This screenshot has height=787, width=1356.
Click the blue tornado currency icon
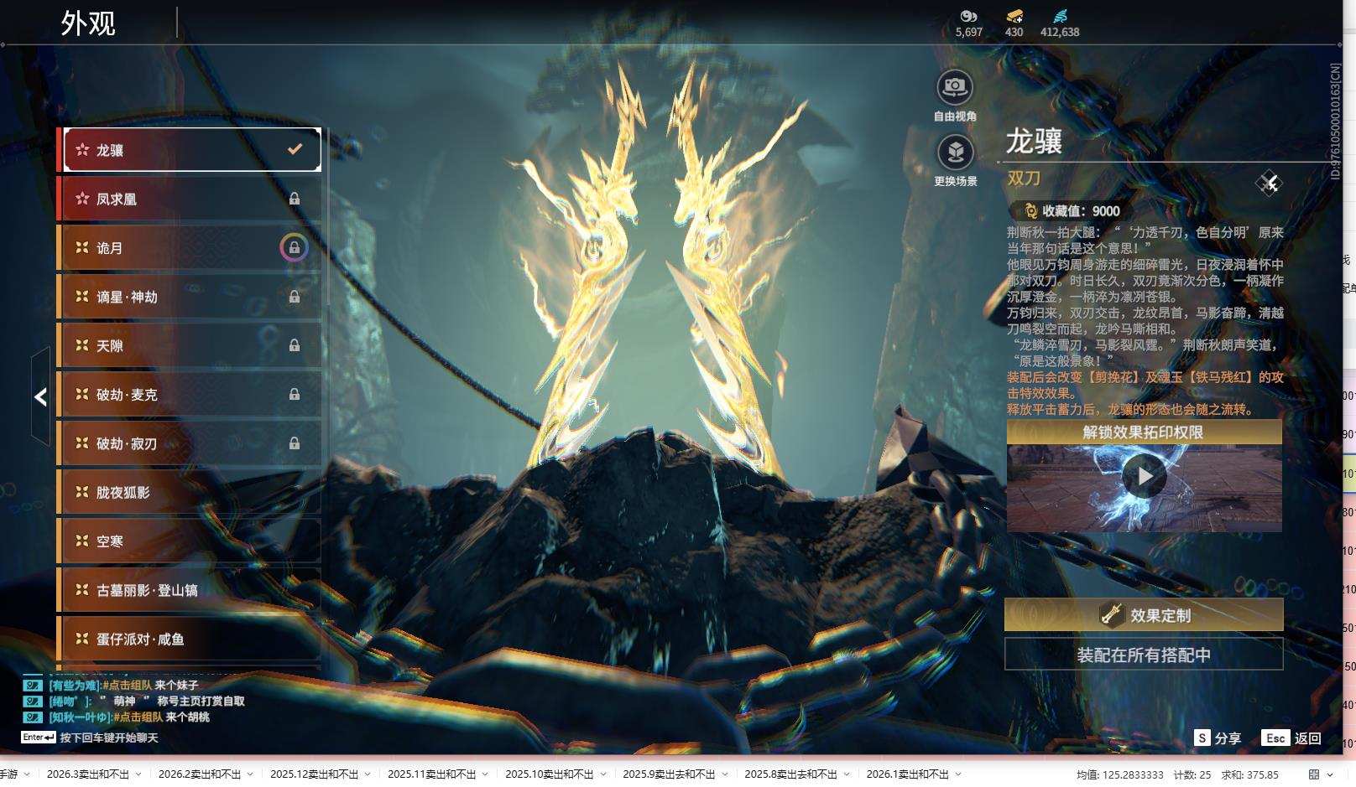click(x=1060, y=16)
